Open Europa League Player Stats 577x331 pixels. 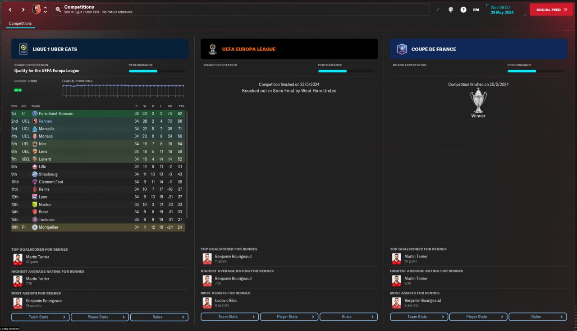click(x=289, y=317)
